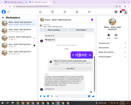Click the back arrow beside Marketplace
131x105 pixels.
pos(3,18)
